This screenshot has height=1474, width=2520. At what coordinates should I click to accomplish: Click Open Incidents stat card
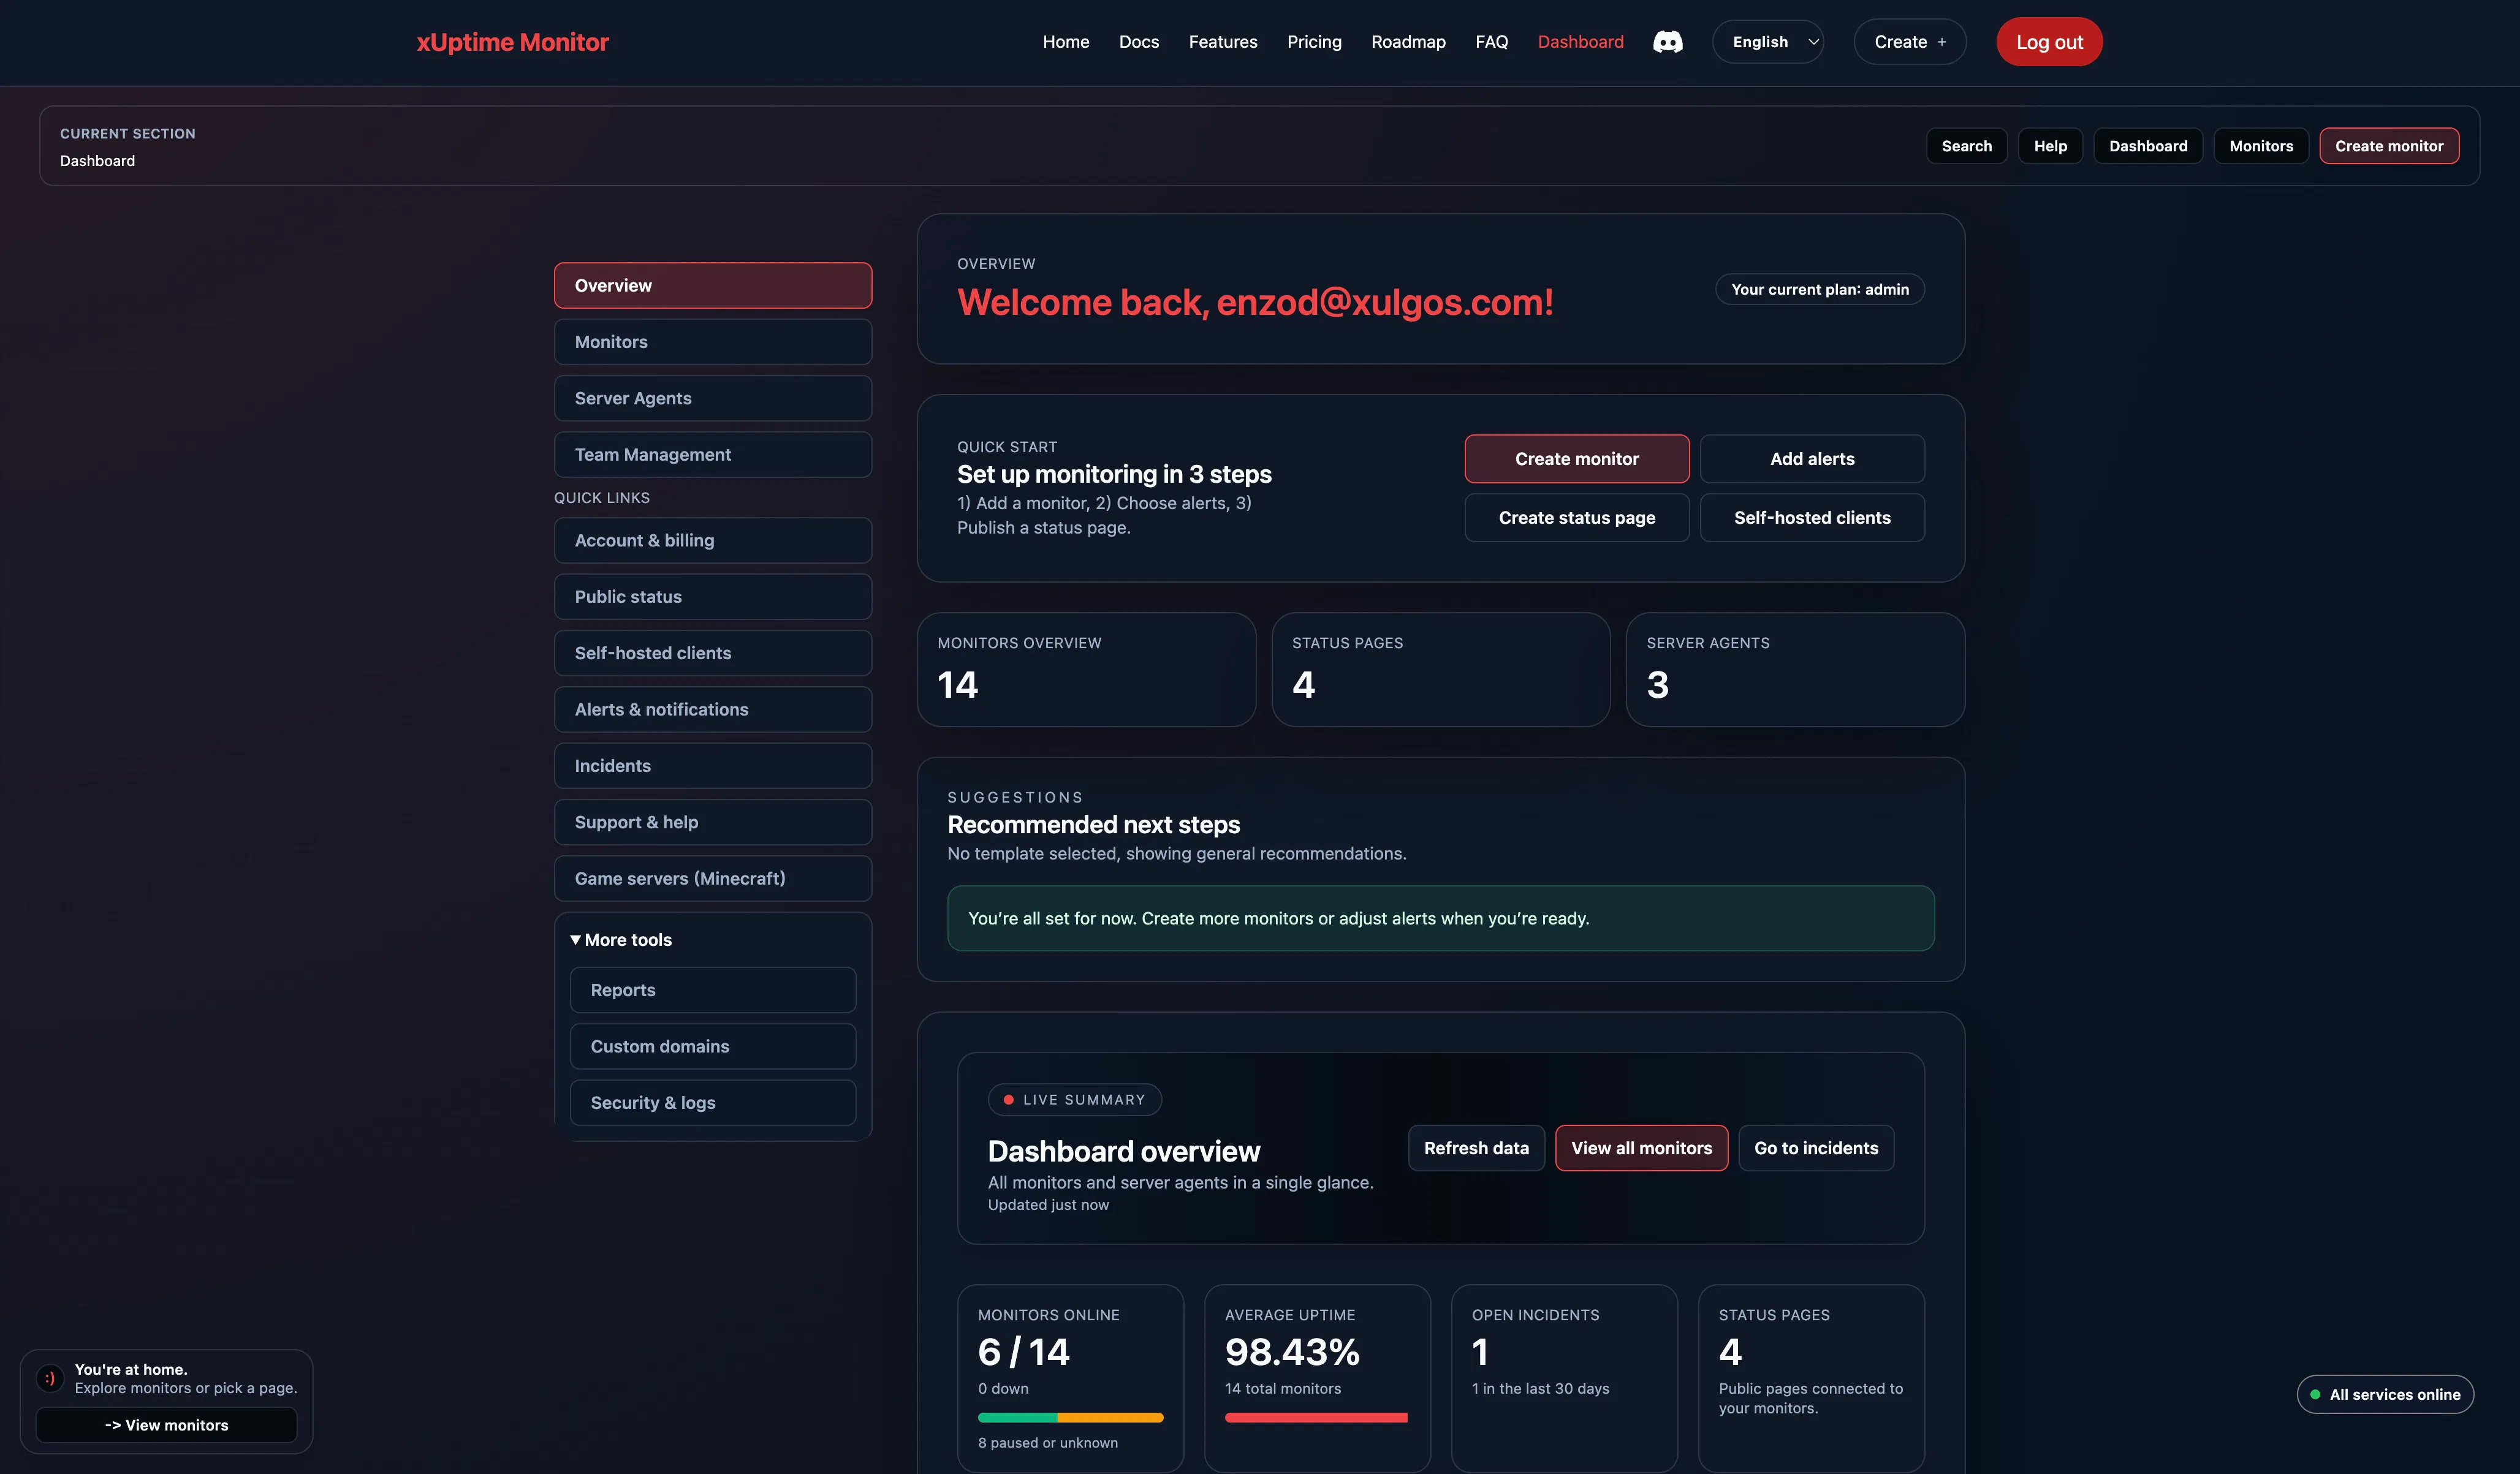click(1564, 1378)
